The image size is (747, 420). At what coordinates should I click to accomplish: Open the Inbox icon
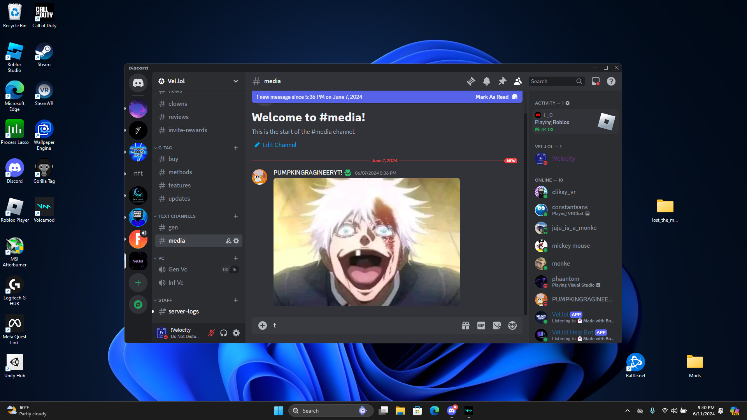(x=595, y=81)
